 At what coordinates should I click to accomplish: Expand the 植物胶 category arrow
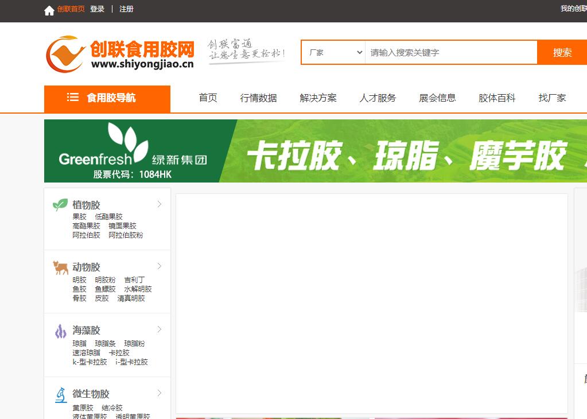tap(160, 204)
